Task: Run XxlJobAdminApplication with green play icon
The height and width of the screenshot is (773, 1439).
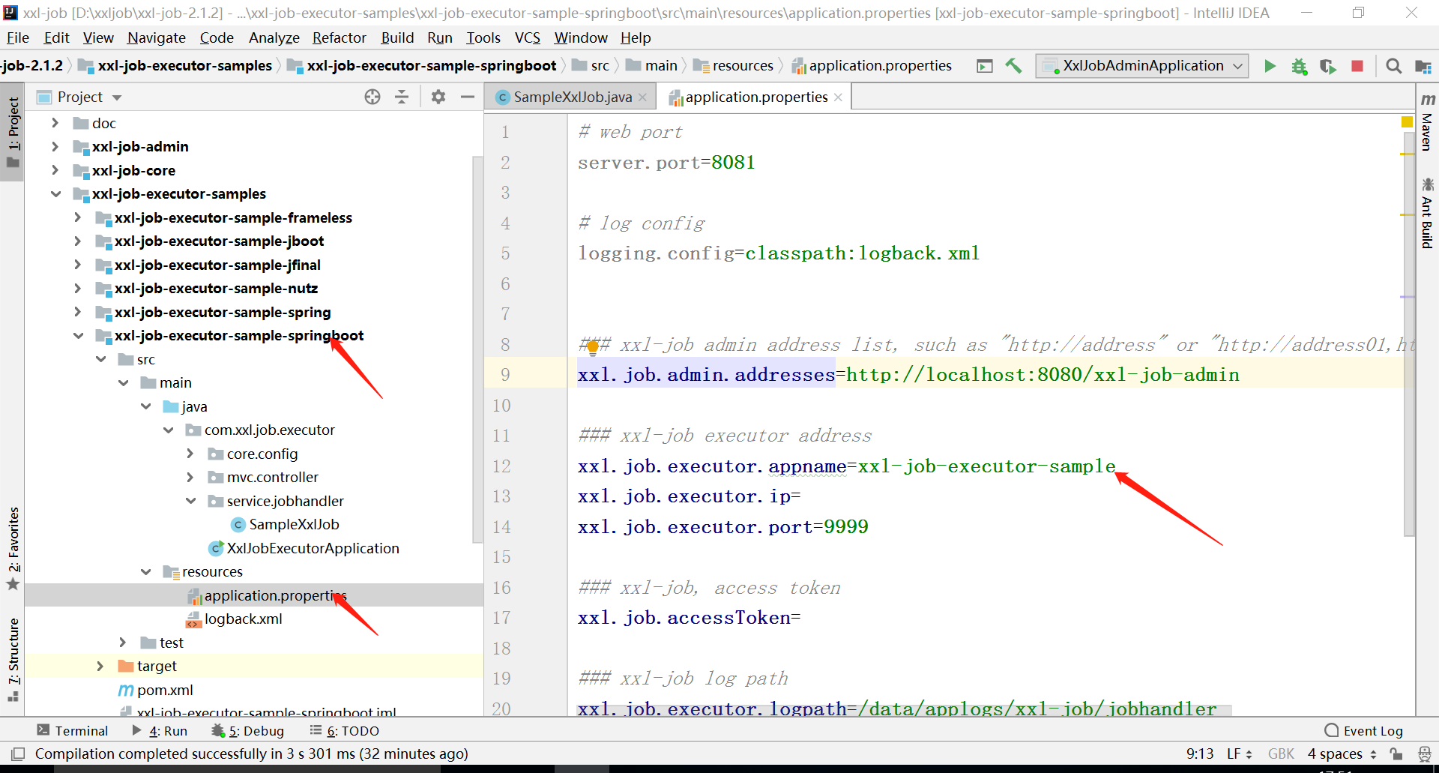Action: tap(1270, 66)
